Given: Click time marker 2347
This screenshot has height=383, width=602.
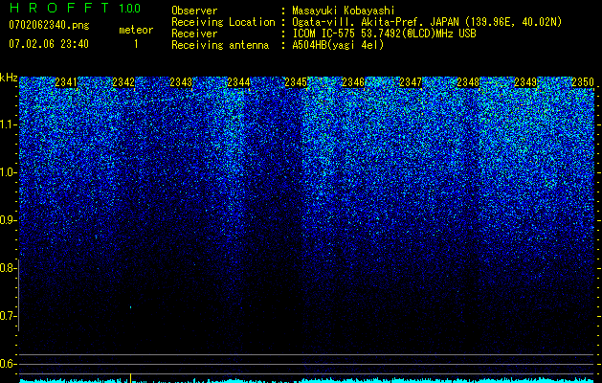Looking at the screenshot, I should click(411, 82).
